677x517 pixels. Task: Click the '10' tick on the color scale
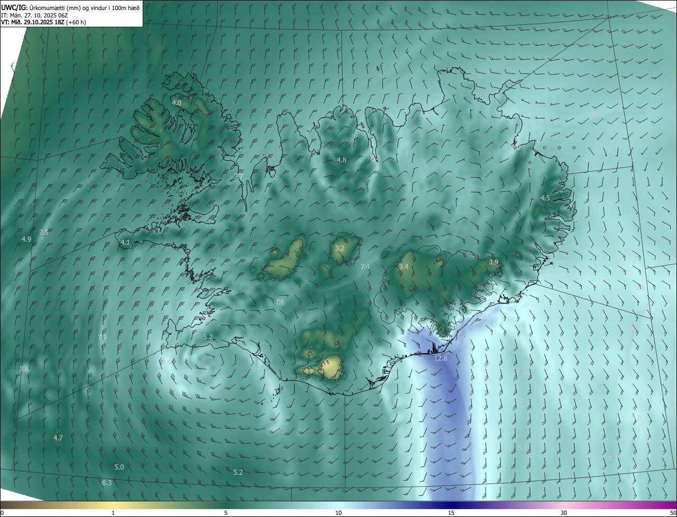(x=338, y=513)
